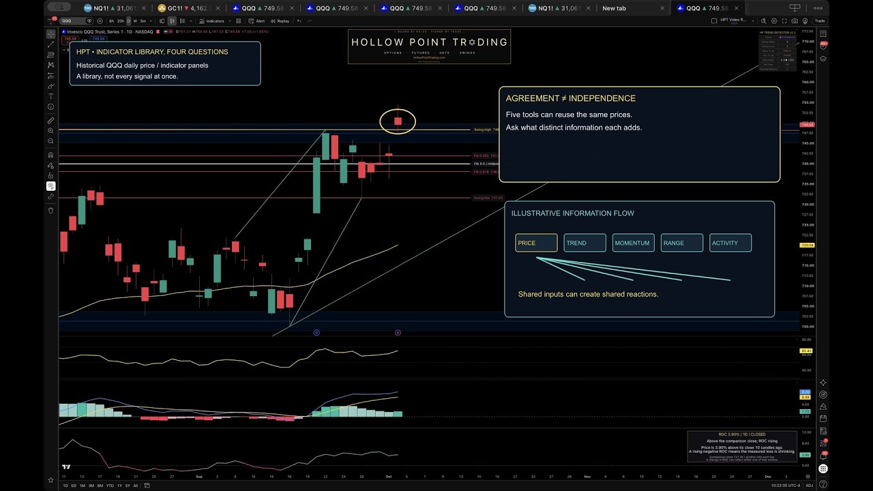This screenshot has width=873, height=491.
Task: Click the add symbol plus button
Action: (x=100, y=21)
